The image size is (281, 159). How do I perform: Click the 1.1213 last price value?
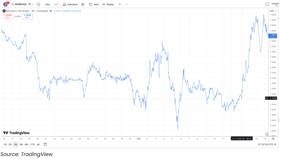57,11
